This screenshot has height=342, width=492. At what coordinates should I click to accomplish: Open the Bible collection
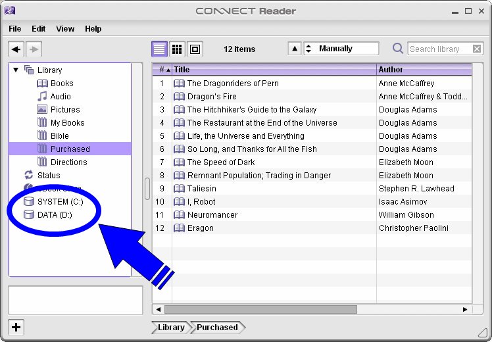(60, 136)
